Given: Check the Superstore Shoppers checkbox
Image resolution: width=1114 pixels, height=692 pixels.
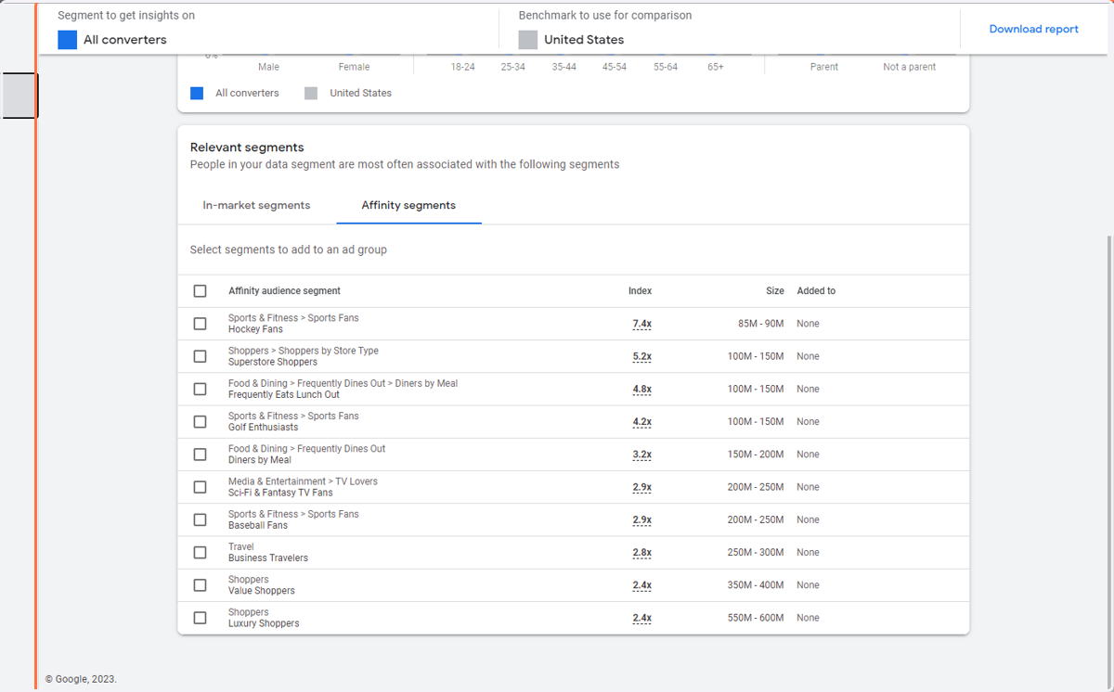Looking at the screenshot, I should 200,356.
